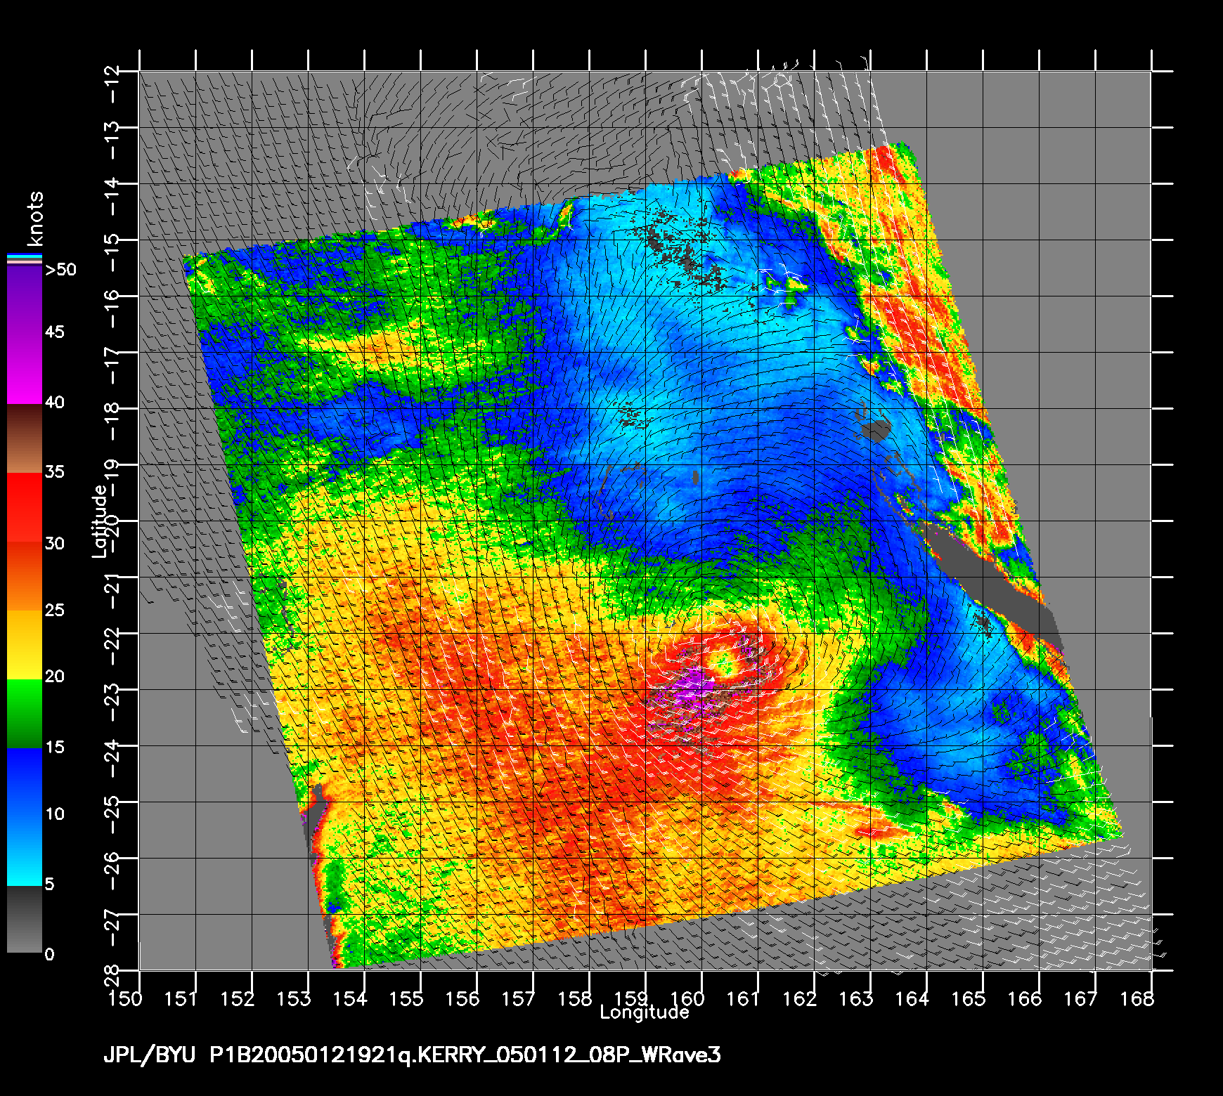
Task: Click the '45' knots scale label
Action: coord(54,332)
